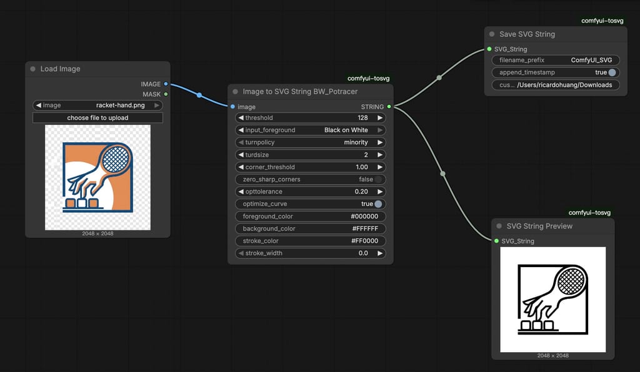Viewport: 640px width, 372px height.
Task: Click the STRING output socket
Action: click(x=389, y=107)
